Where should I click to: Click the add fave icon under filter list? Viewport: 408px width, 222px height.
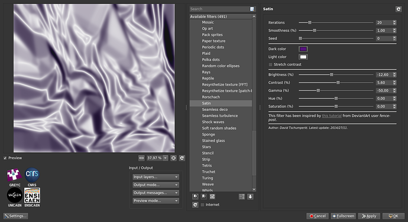[x=195, y=197]
